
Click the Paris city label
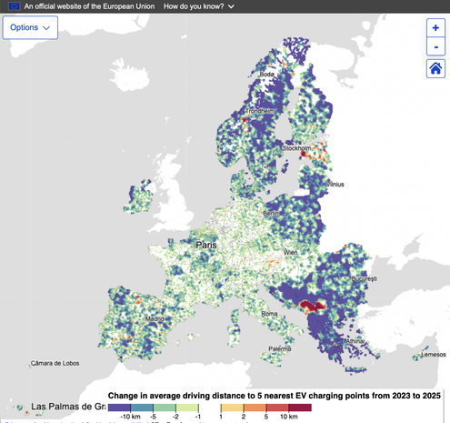pyautogui.click(x=206, y=245)
